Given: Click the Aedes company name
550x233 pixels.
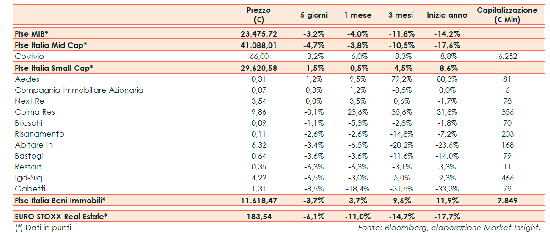Looking at the screenshot, I should (27, 79).
